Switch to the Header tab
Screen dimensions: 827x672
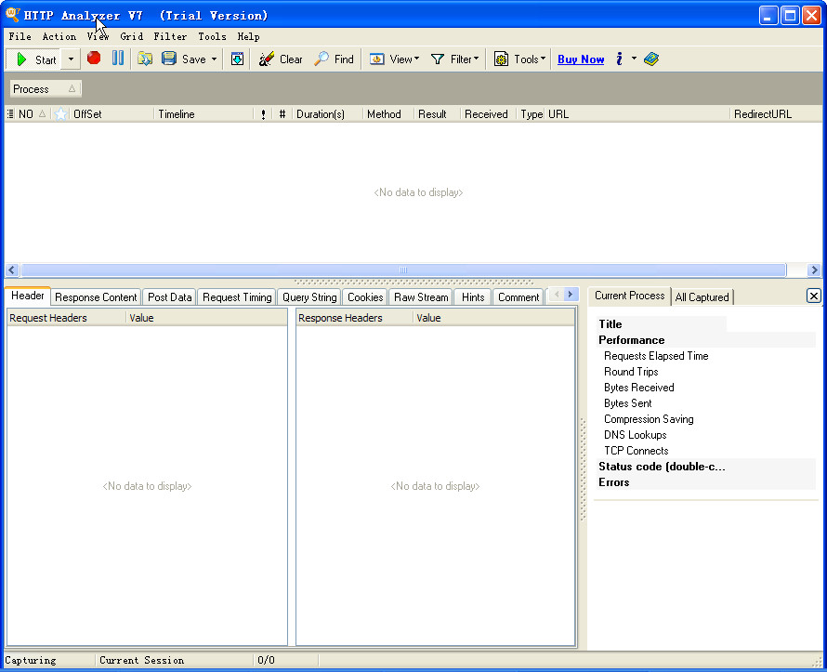pyautogui.click(x=28, y=296)
